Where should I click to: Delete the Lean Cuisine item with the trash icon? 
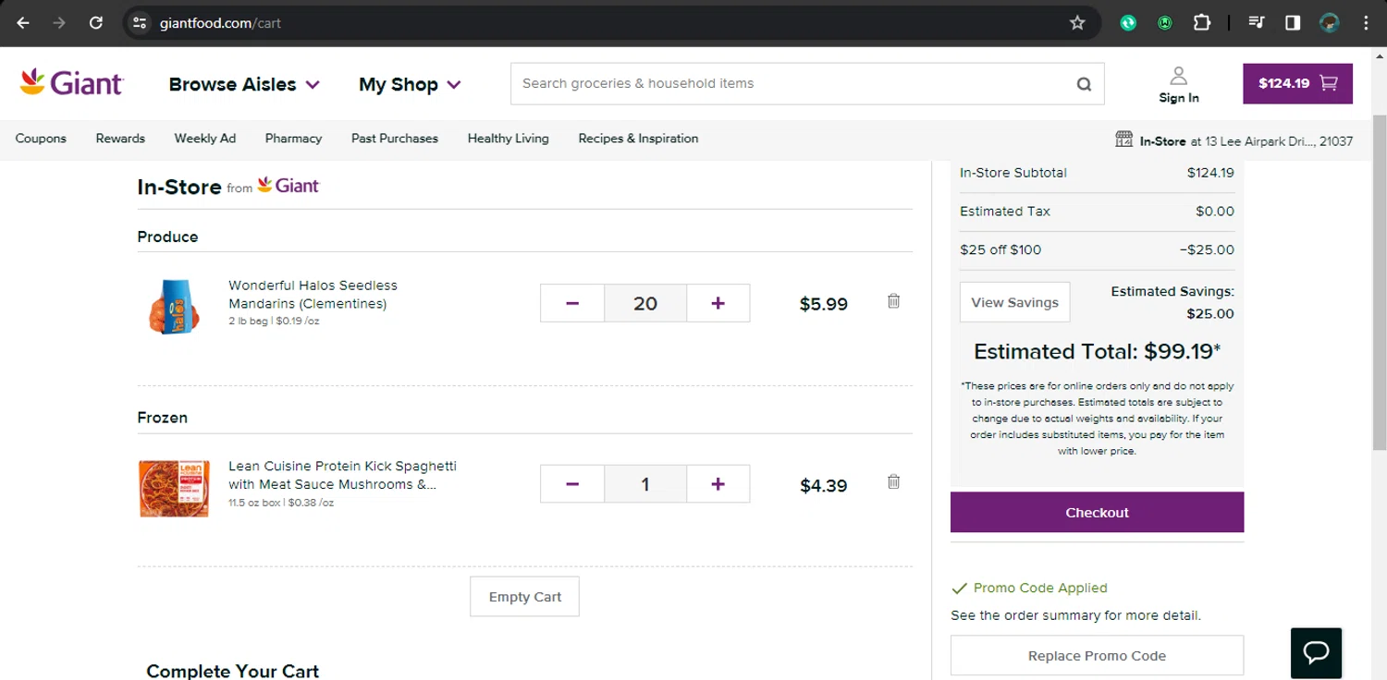pos(893,481)
